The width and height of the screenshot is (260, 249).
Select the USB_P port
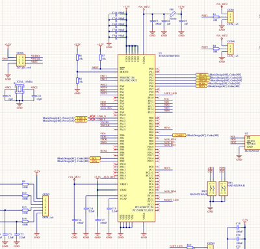point(82,121)
